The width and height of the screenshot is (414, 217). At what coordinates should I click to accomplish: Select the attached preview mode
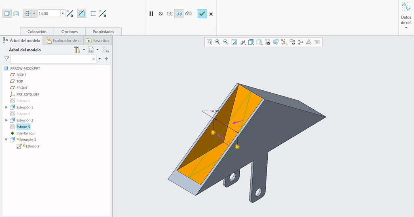pos(179,13)
